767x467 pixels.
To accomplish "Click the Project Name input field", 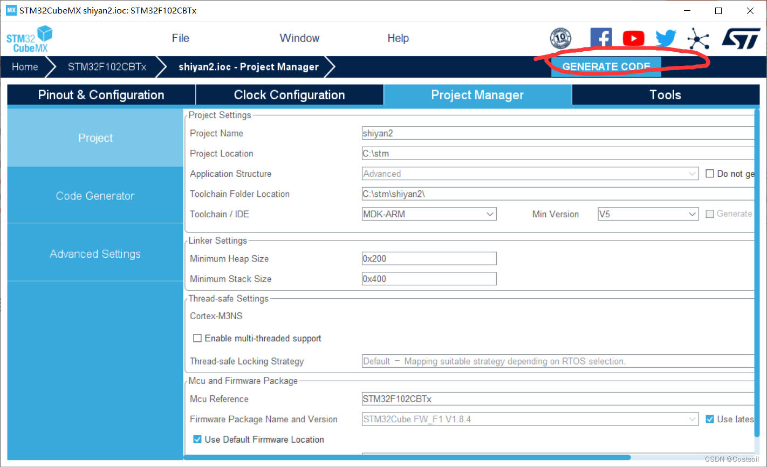I will pyautogui.click(x=558, y=133).
